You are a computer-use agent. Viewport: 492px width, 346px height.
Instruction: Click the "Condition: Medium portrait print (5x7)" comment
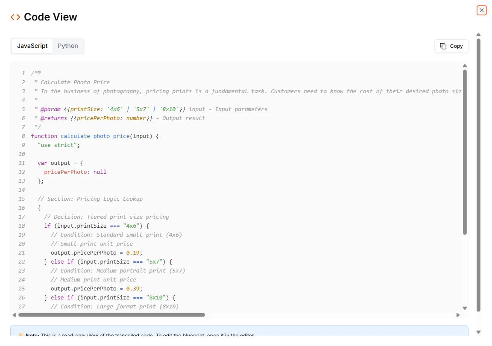[118, 271]
